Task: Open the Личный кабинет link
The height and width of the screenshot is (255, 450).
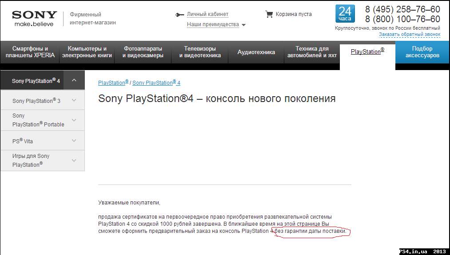Action: (x=207, y=14)
